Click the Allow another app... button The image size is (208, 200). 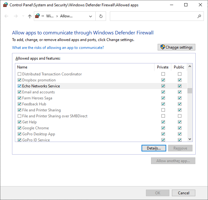pos(173,161)
